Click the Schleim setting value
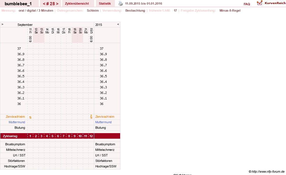The image size is (286, 175). tap(93, 10)
